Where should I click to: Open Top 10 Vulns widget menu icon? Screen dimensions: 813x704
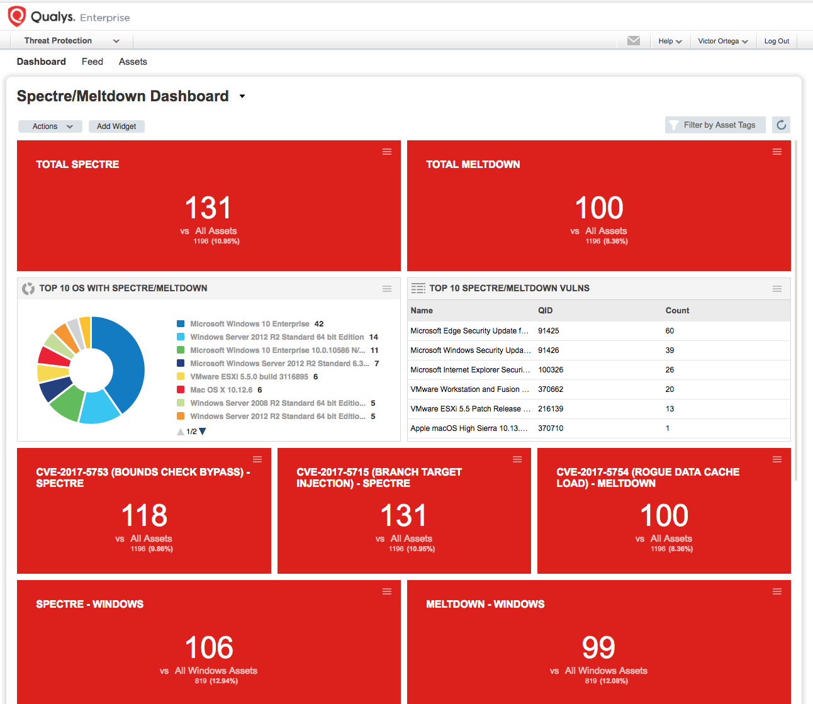click(777, 289)
